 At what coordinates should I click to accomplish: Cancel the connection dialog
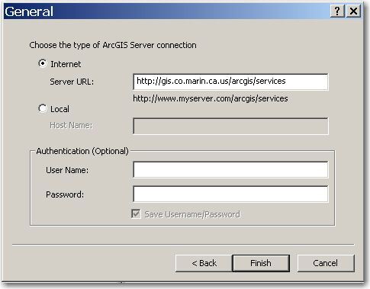pyautogui.click(x=326, y=263)
